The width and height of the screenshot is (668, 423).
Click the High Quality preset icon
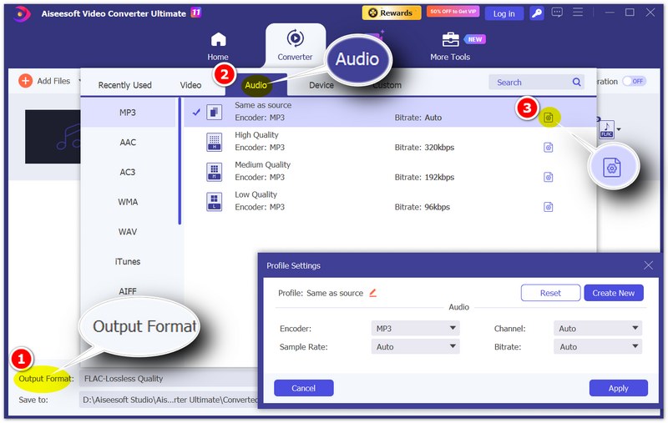(214, 142)
